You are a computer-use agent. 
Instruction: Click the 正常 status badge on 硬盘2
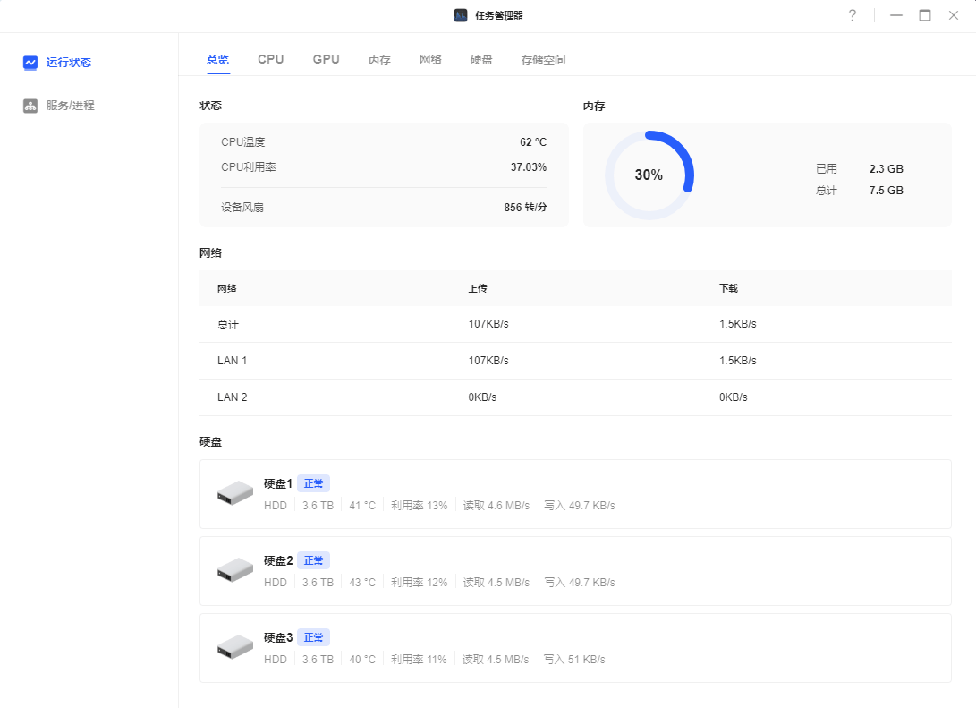(x=313, y=559)
